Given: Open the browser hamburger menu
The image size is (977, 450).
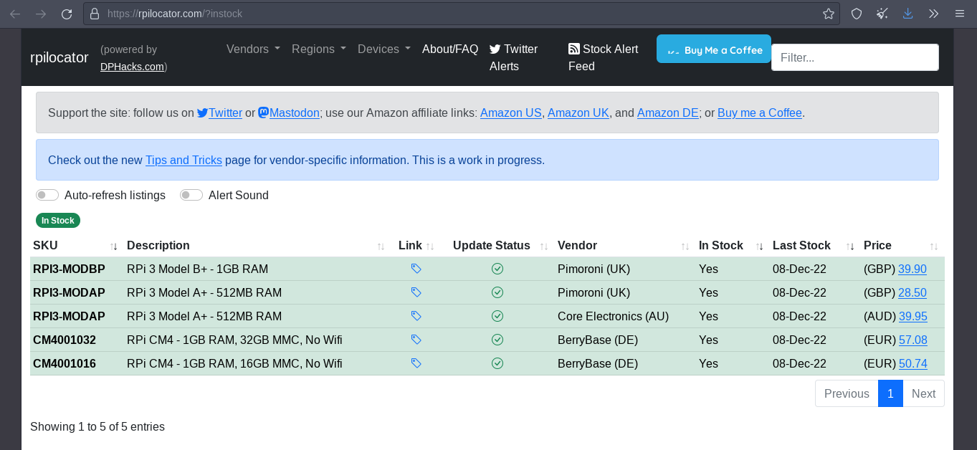Looking at the screenshot, I should [x=959, y=14].
